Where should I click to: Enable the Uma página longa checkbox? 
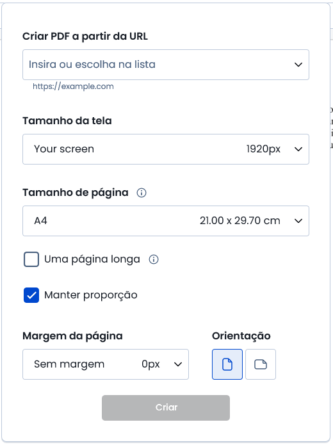tap(31, 259)
